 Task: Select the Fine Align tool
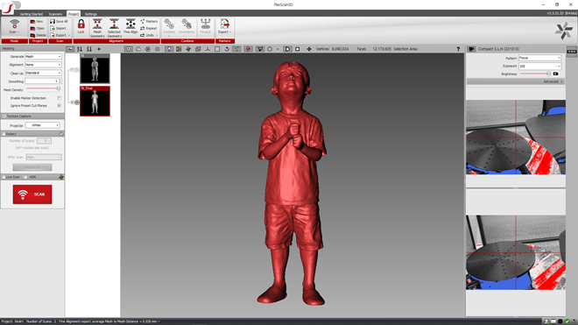click(130, 26)
